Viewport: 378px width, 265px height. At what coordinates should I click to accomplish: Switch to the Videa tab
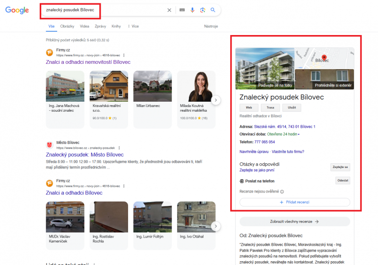[85, 26]
